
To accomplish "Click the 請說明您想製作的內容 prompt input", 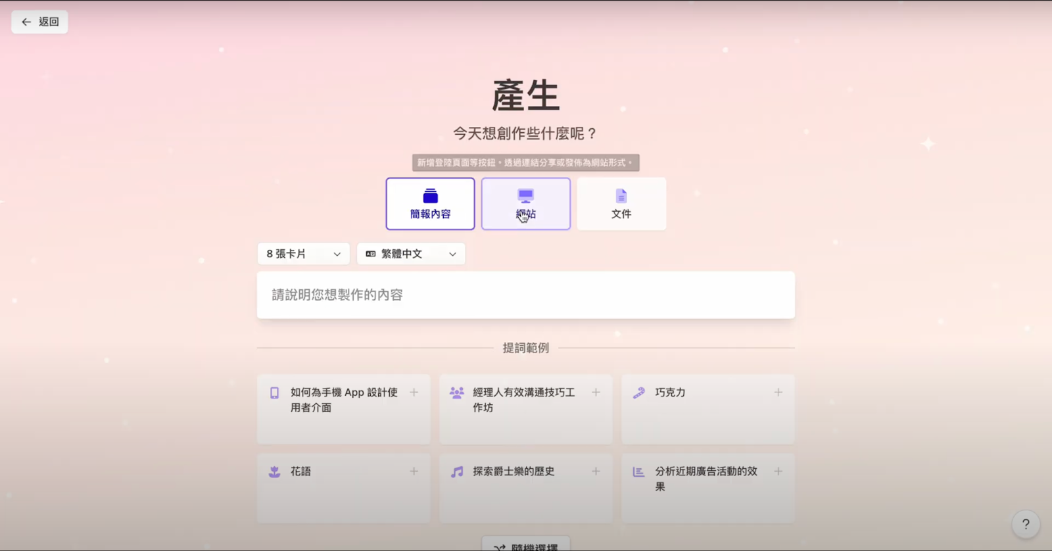I will coord(526,295).
